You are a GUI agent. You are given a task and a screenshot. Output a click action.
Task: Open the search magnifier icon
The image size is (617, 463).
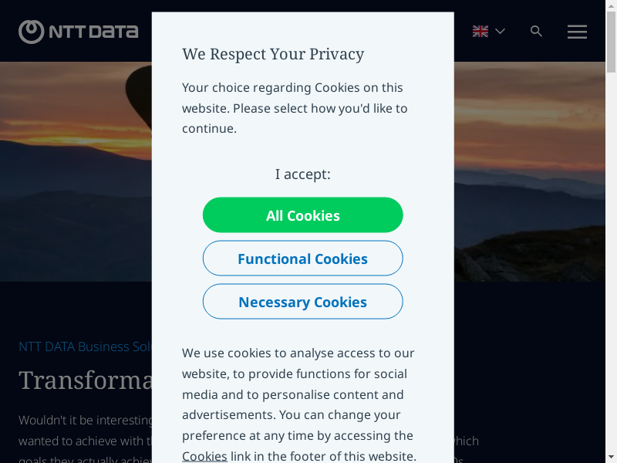[x=537, y=32]
